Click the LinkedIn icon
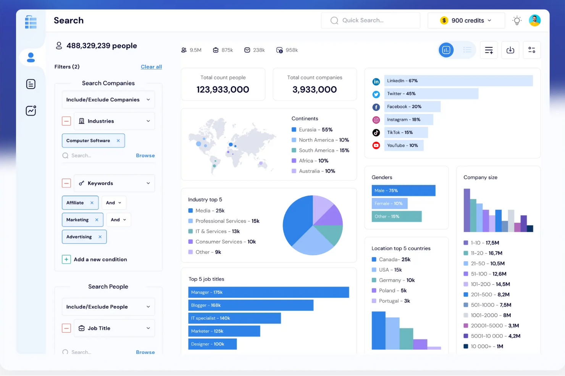Image resolution: width=565 pixels, height=376 pixels. tap(376, 82)
